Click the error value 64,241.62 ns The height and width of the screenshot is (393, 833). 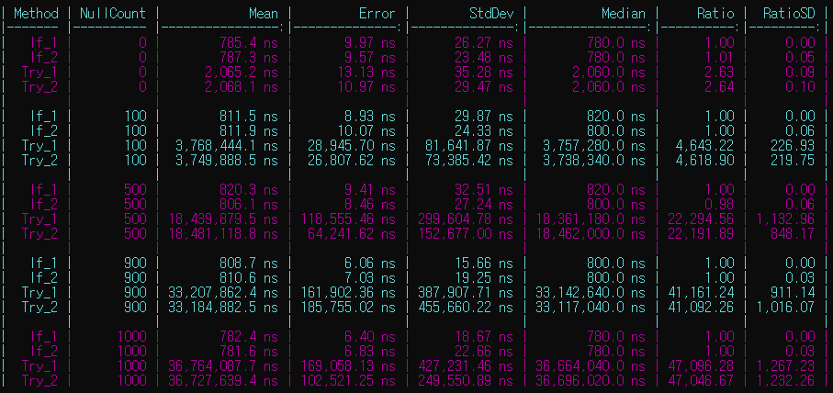click(x=352, y=233)
